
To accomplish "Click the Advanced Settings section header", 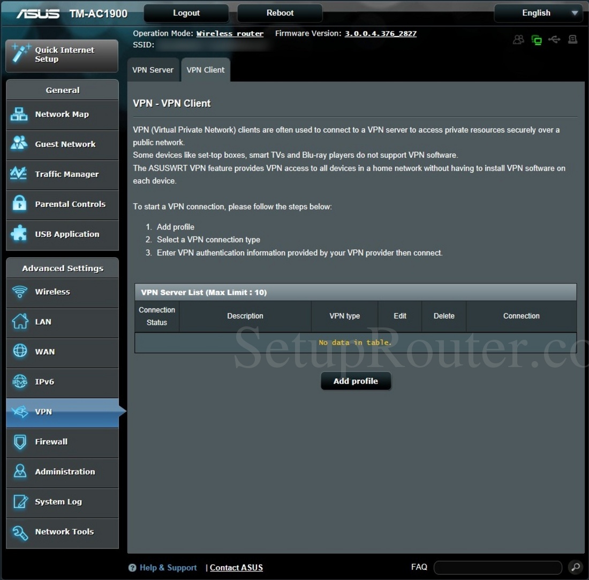I will 62,268.
